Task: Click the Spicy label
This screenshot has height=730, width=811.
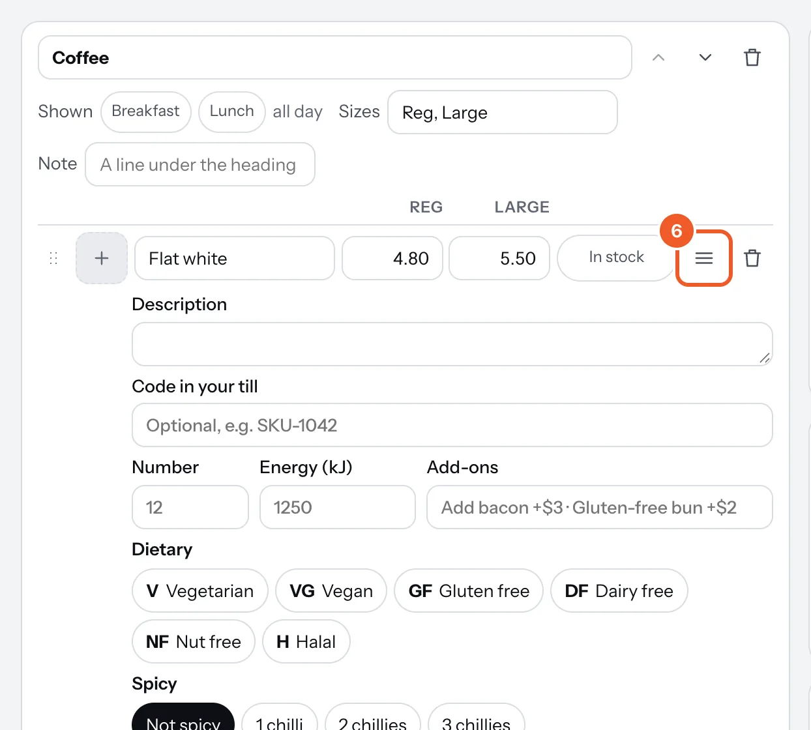Action: click(155, 684)
